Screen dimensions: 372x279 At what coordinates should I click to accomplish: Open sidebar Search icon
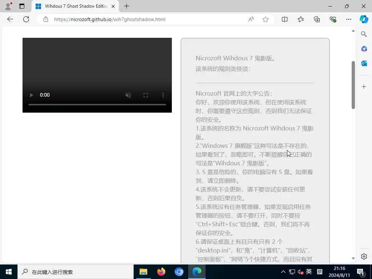364,34
